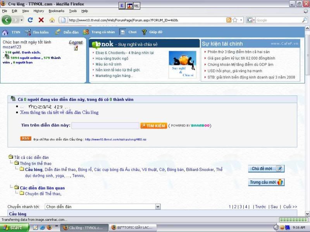Click the Windows start button

click(x=14, y=228)
